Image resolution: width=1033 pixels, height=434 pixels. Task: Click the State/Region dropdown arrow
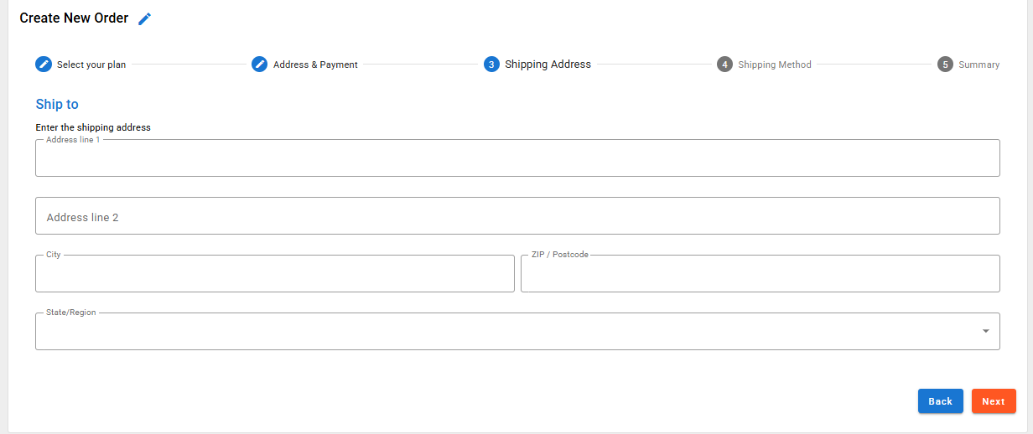point(986,332)
